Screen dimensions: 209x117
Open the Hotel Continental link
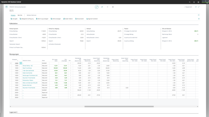[x=27, y=73]
